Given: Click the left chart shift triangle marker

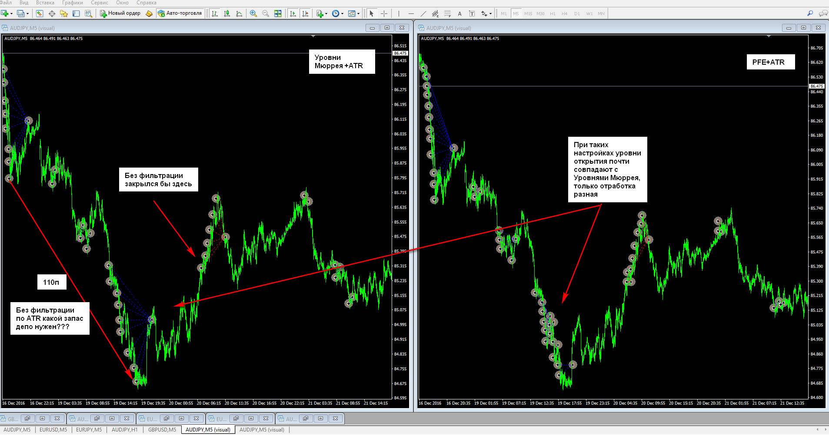Looking at the screenshot, I should (313, 36).
